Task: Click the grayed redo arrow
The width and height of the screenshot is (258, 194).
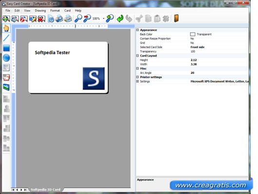Action: 129,18
